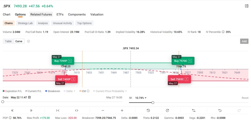
Task: Open the Components tab
Action: [x=77, y=14]
